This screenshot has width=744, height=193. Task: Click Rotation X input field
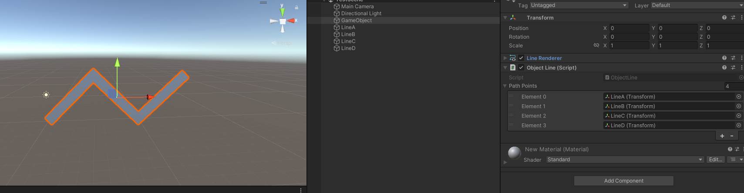pyautogui.click(x=629, y=37)
